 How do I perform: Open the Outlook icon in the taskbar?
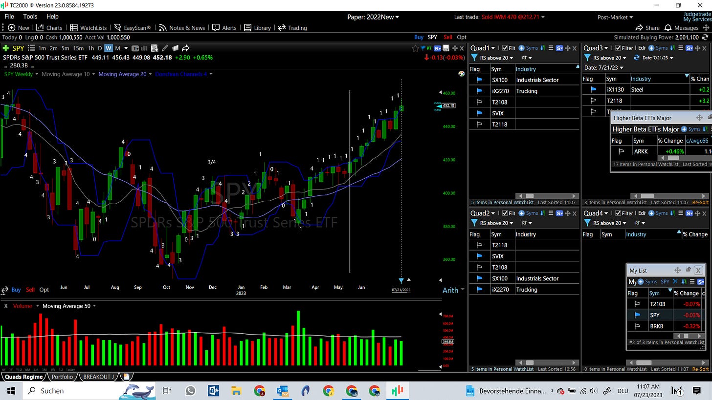(x=283, y=390)
